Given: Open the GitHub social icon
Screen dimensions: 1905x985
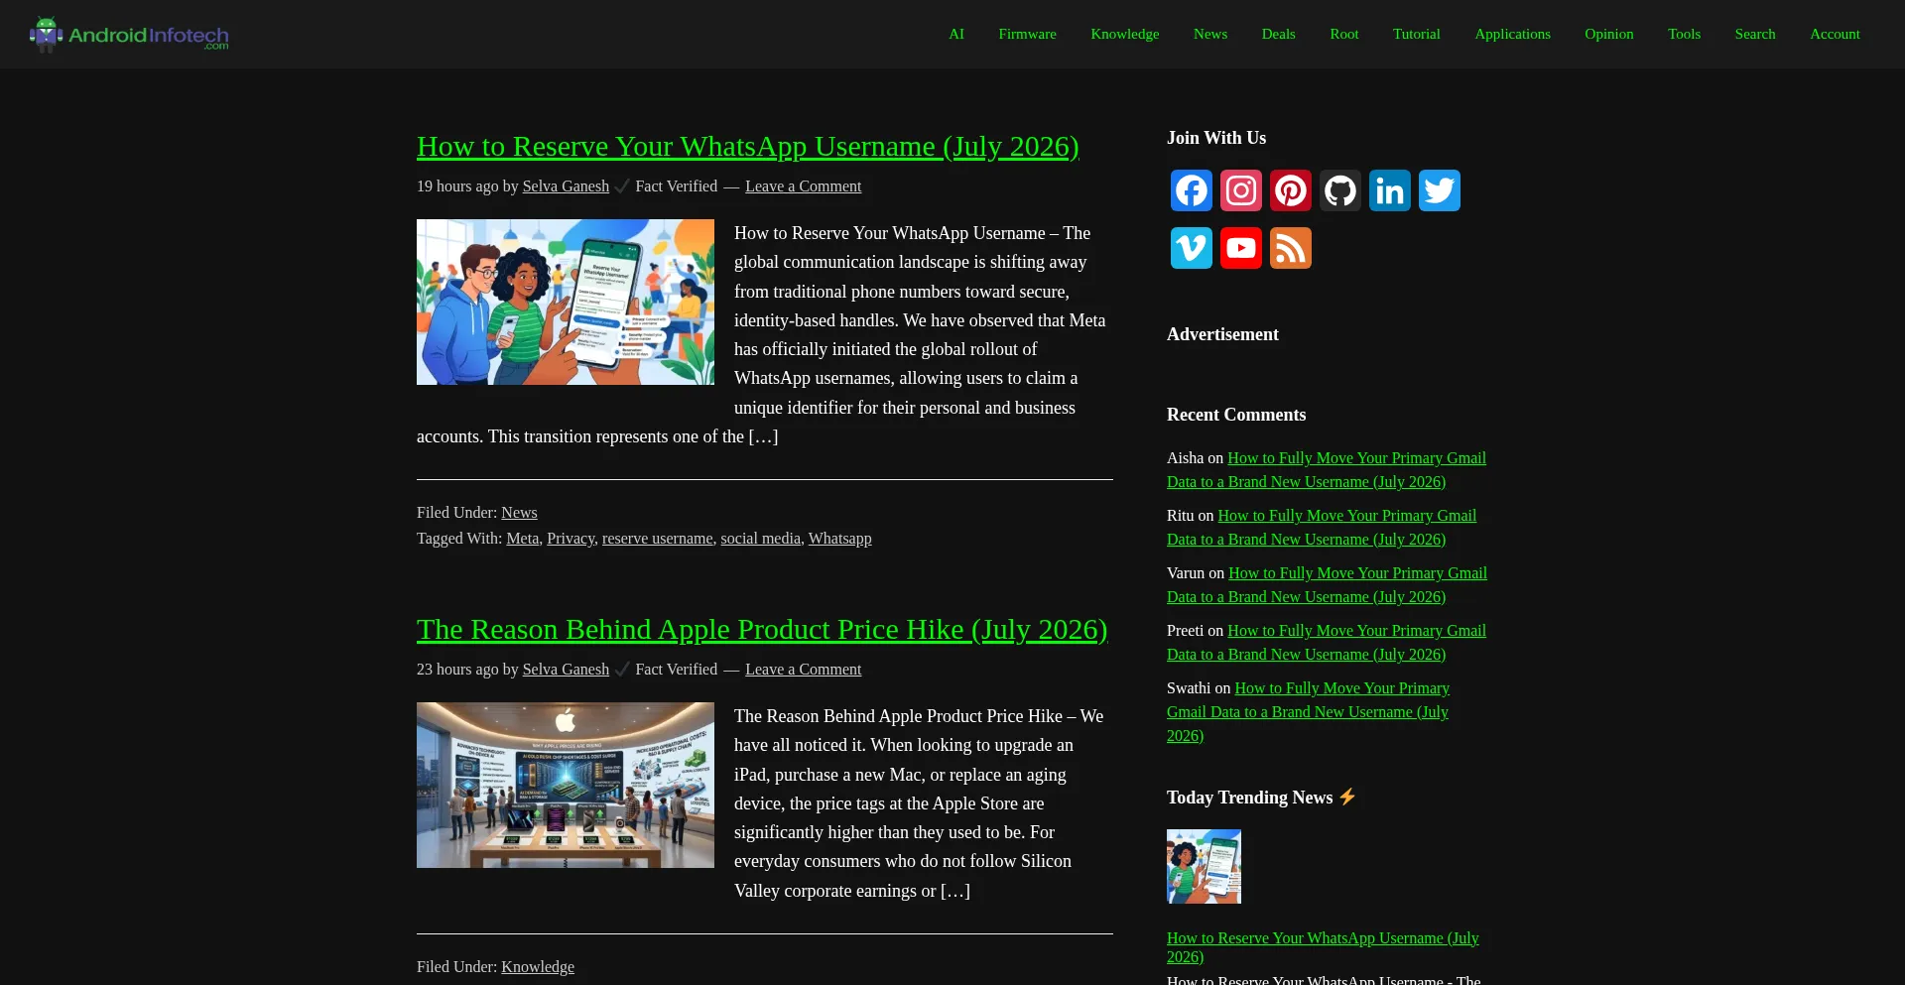Looking at the screenshot, I should (x=1340, y=190).
